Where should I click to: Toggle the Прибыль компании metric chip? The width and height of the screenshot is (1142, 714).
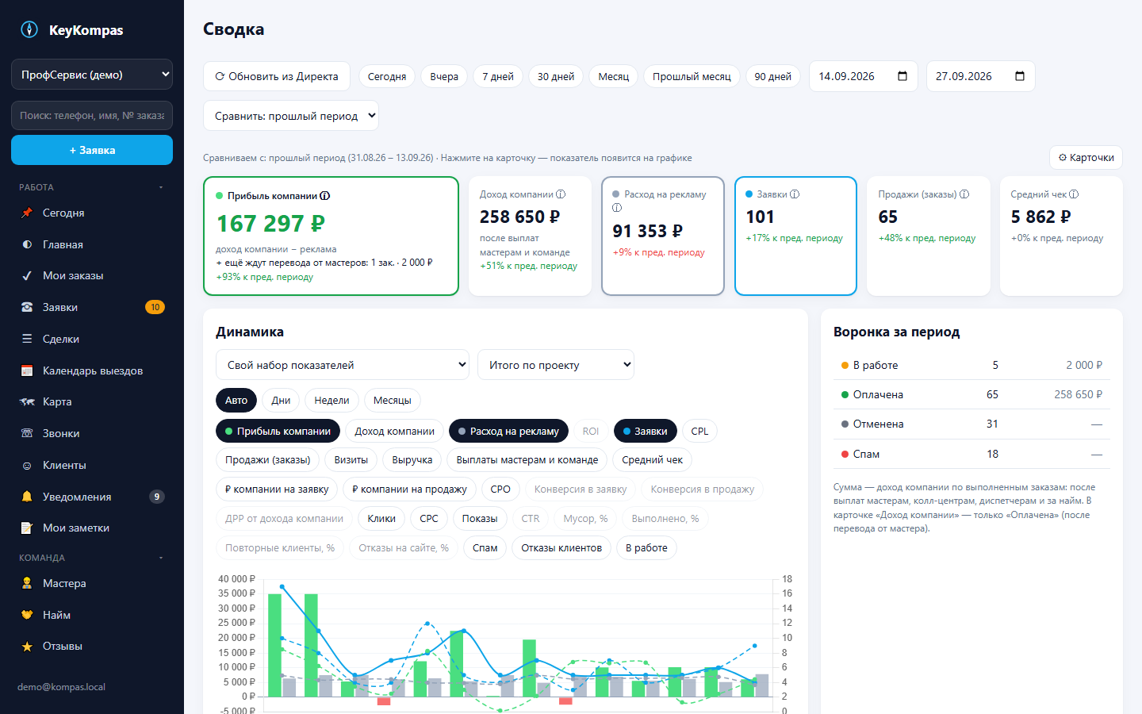[278, 431]
